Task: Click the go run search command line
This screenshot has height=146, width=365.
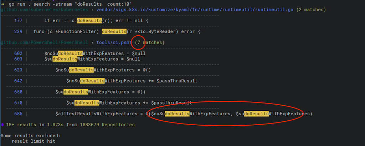Action: (70, 4)
